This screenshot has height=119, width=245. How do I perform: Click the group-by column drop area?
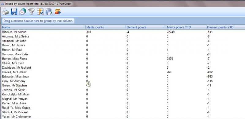[x=38, y=21]
